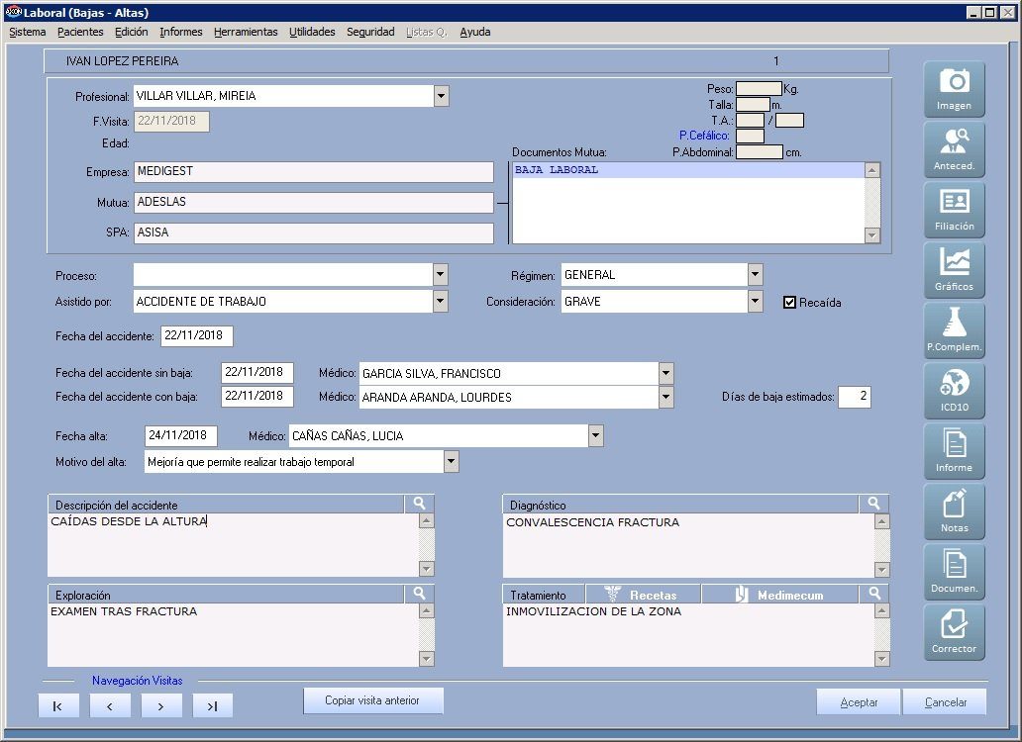Click the P.Cefálico blue label
Image resolution: width=1022 pixels, height=742 pixels.
point(704,136)
